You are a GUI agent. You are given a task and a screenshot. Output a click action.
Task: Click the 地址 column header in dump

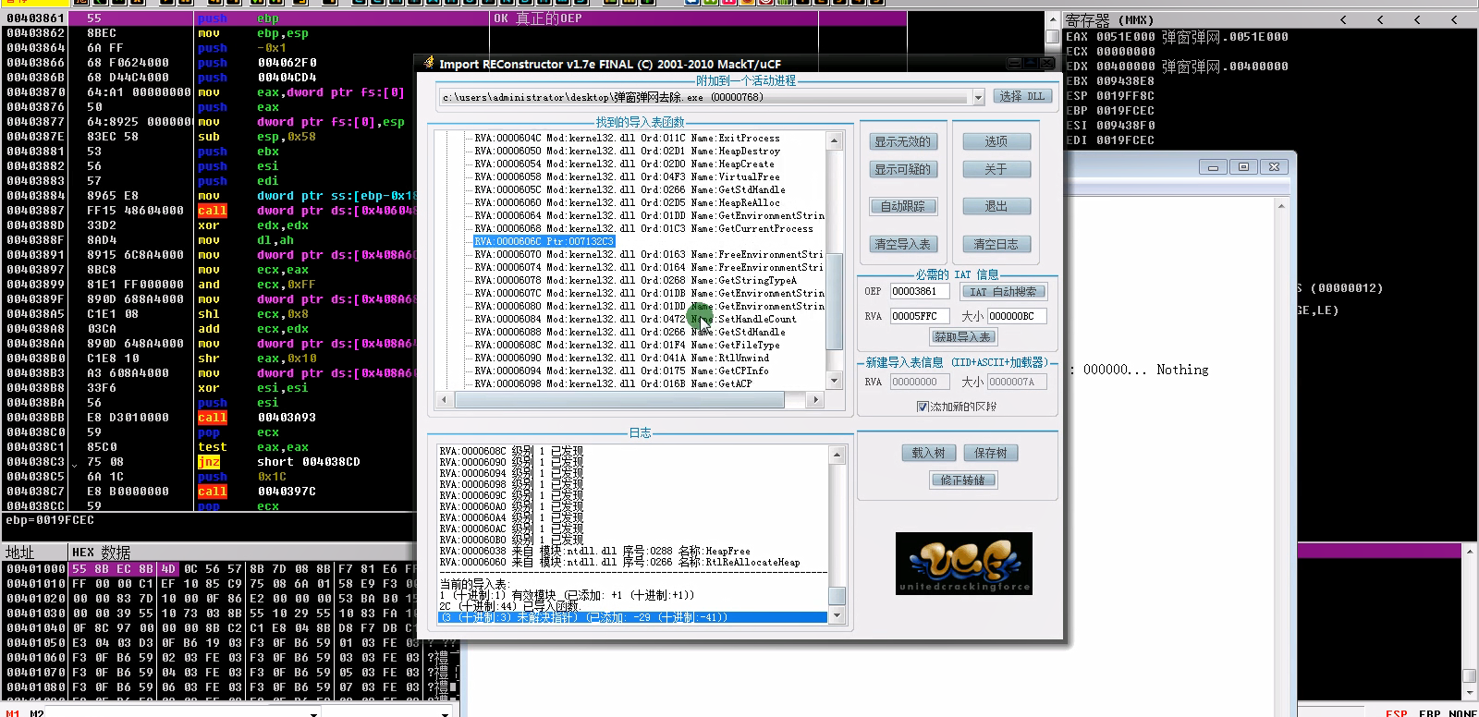coord(19,553)
